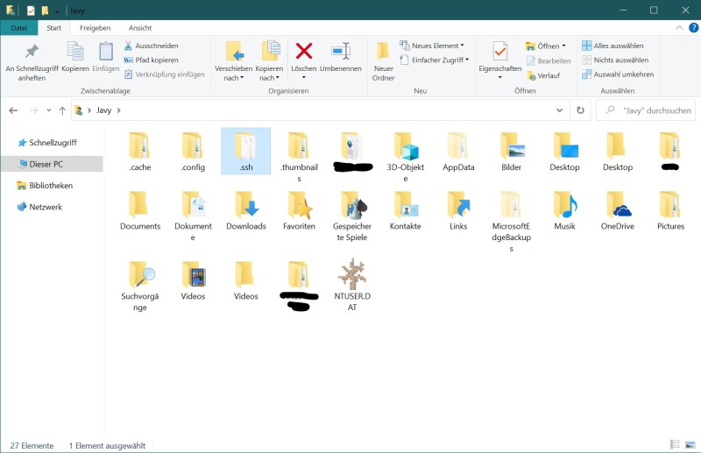Open the Ansicht ribbon tab
Image resolution: width=701 pixels, height=453 pixels.
(x=140, y=28)
